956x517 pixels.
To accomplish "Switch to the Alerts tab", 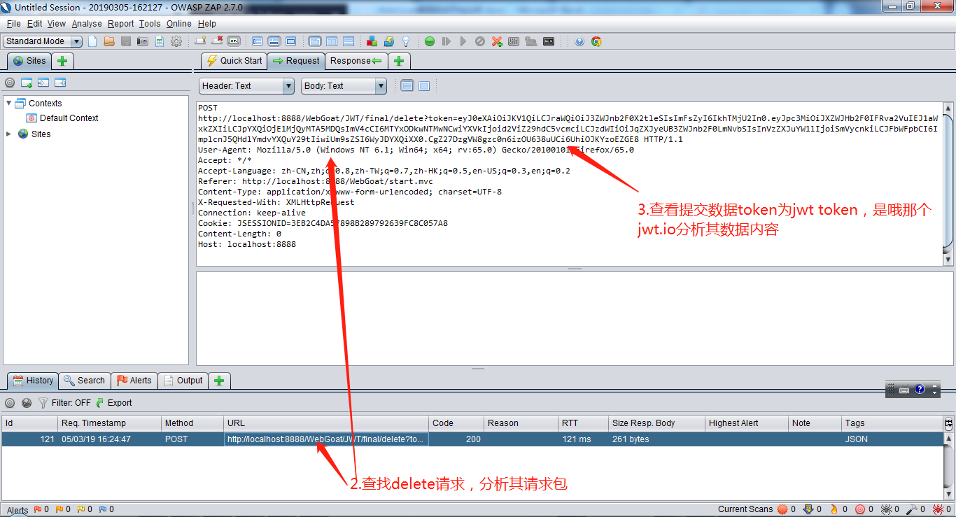I will pyautogui.click(x=133, y=381).
